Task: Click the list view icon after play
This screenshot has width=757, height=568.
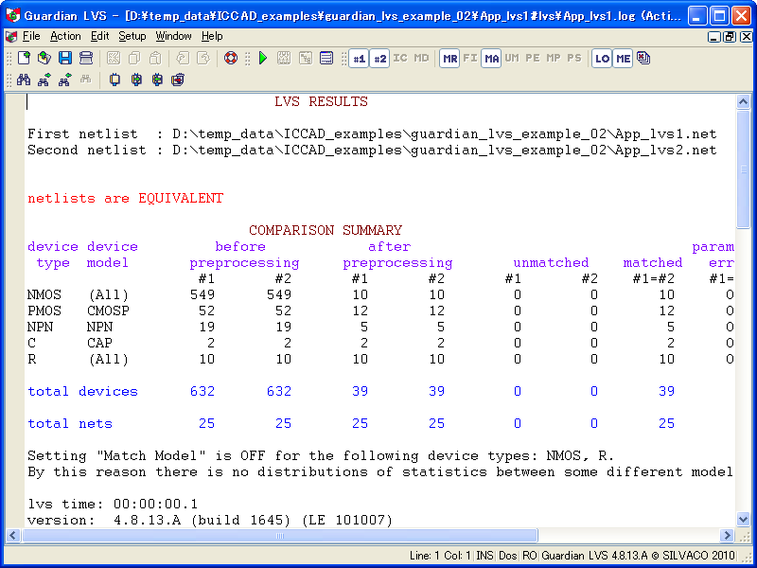Action: [326, 59]
